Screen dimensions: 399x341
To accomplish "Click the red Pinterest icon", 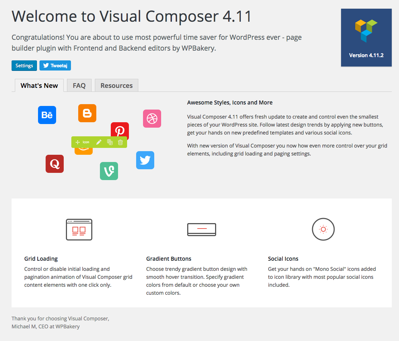I will coord(120,129).
